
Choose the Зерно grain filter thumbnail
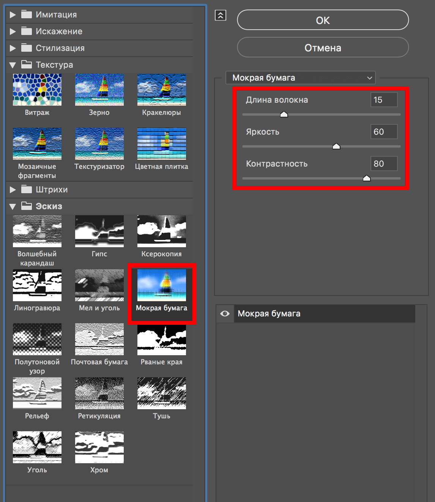[99, 90]
